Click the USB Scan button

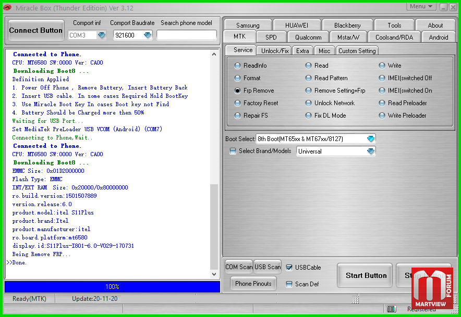(268, 267)
